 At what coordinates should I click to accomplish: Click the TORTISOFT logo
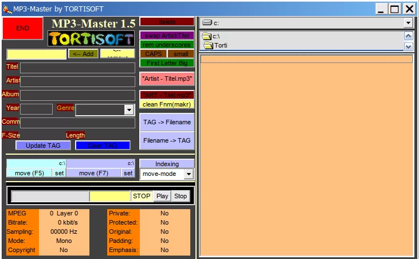pos(91,39)
